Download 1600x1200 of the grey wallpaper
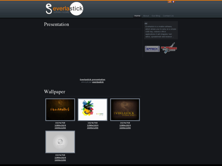This screenshot has width=222, height=166. [60, 160]
